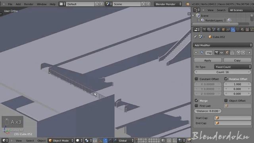Click the Cube.052 object icon in the breadcrumb
254x143 pixels.
coord(210,37)
